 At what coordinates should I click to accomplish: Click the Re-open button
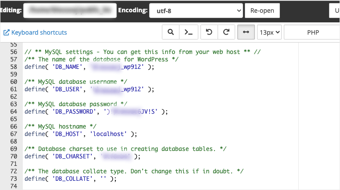pyautogui.click(x=262, y=11)
